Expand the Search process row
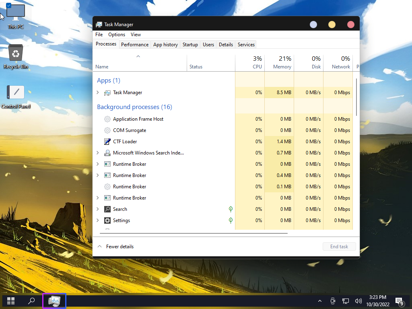 pos(98,209)
